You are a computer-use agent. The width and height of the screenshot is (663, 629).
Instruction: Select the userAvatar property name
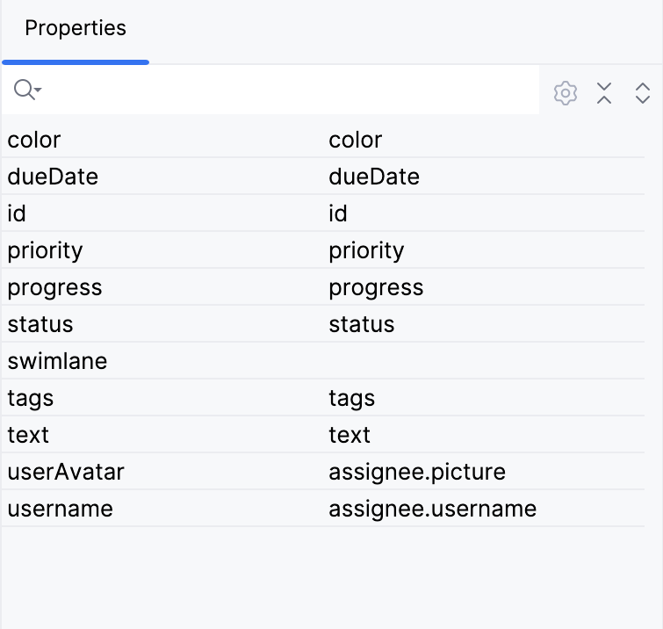(x=66, y=472)
